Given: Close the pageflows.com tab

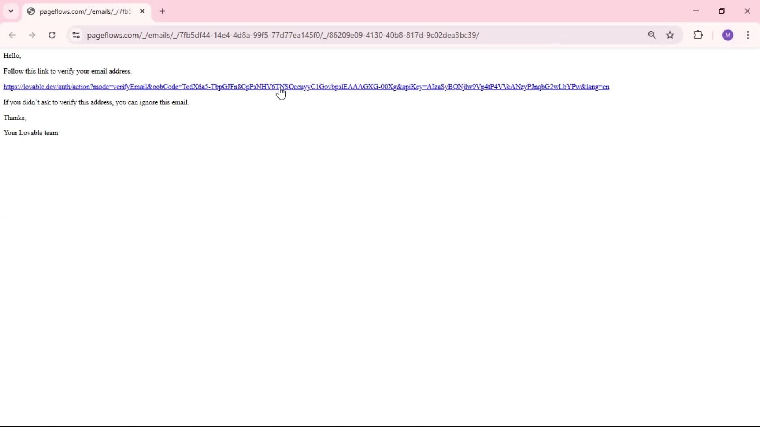Looking at the screenshot, I should pyautogui.click(x=142, y=11).
